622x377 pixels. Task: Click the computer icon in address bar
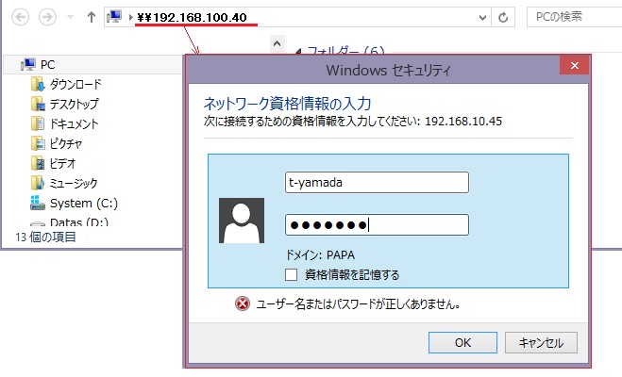pos(114,17)
